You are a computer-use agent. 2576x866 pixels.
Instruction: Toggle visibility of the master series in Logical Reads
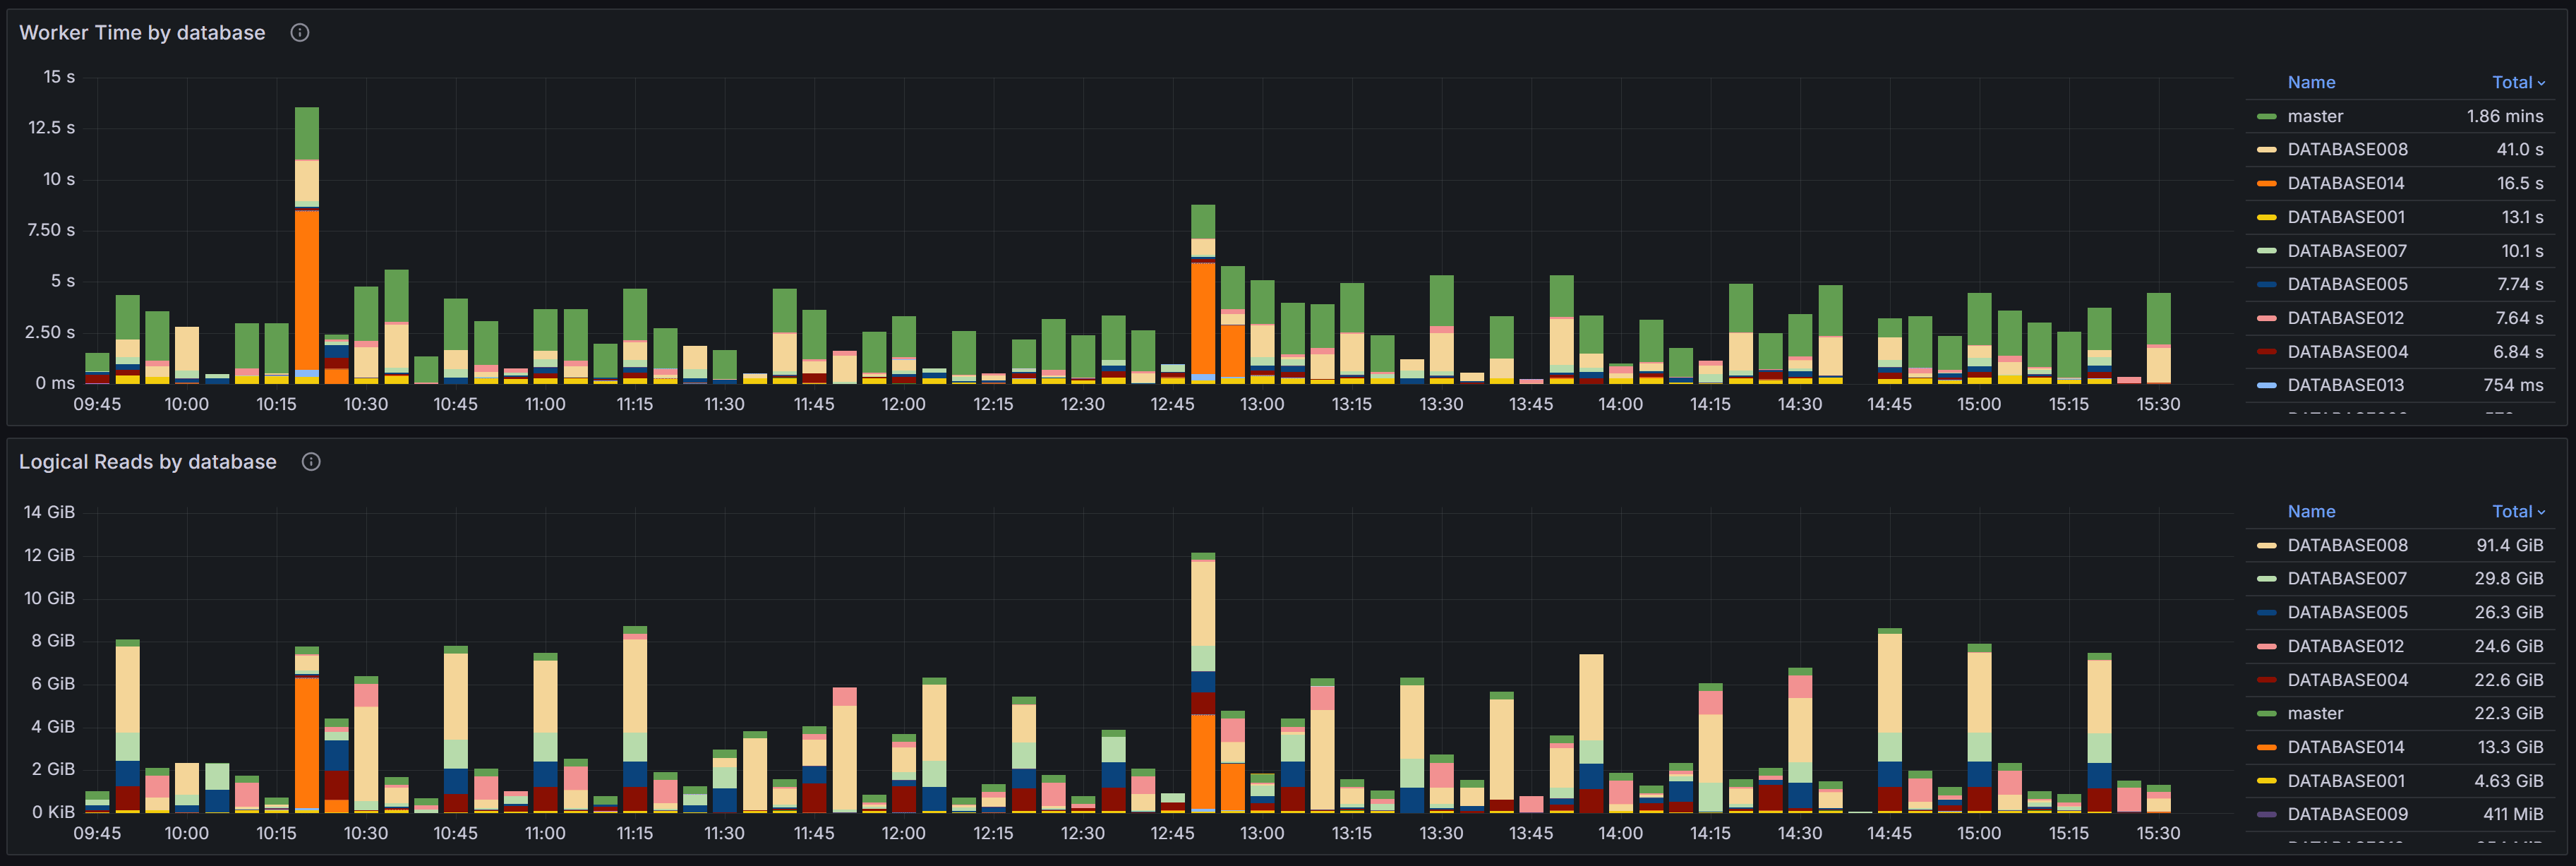click(x=2315, y=713)
